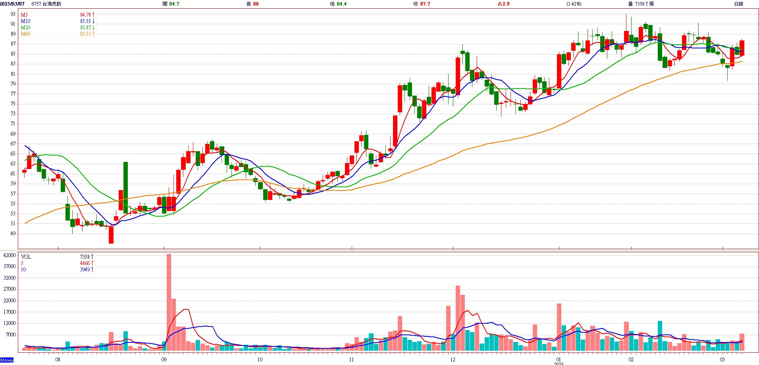
Task: Click the 02 month marker on time axis
Action: pos(631,359)
